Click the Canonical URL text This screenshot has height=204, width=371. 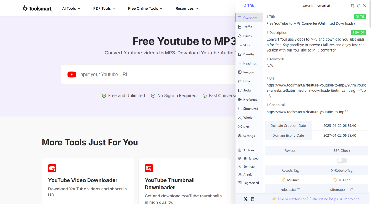(x=307, y=112)
